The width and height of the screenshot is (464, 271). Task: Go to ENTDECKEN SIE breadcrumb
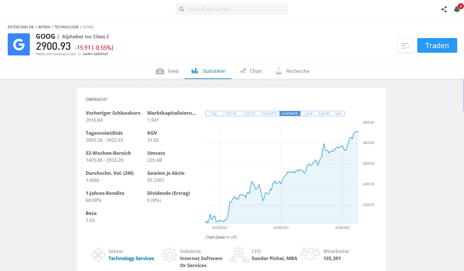point(21,27)
